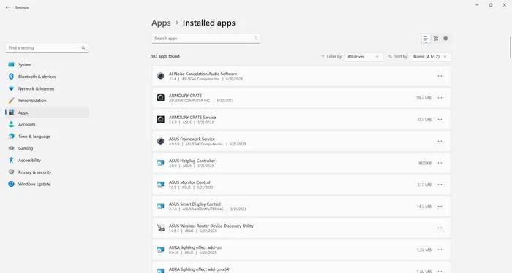Click the ASUS Monitor Control app icon
Image resolution: width=512 pixels, height=273 pixels.
pyautogui.click(x=161, y=185)
